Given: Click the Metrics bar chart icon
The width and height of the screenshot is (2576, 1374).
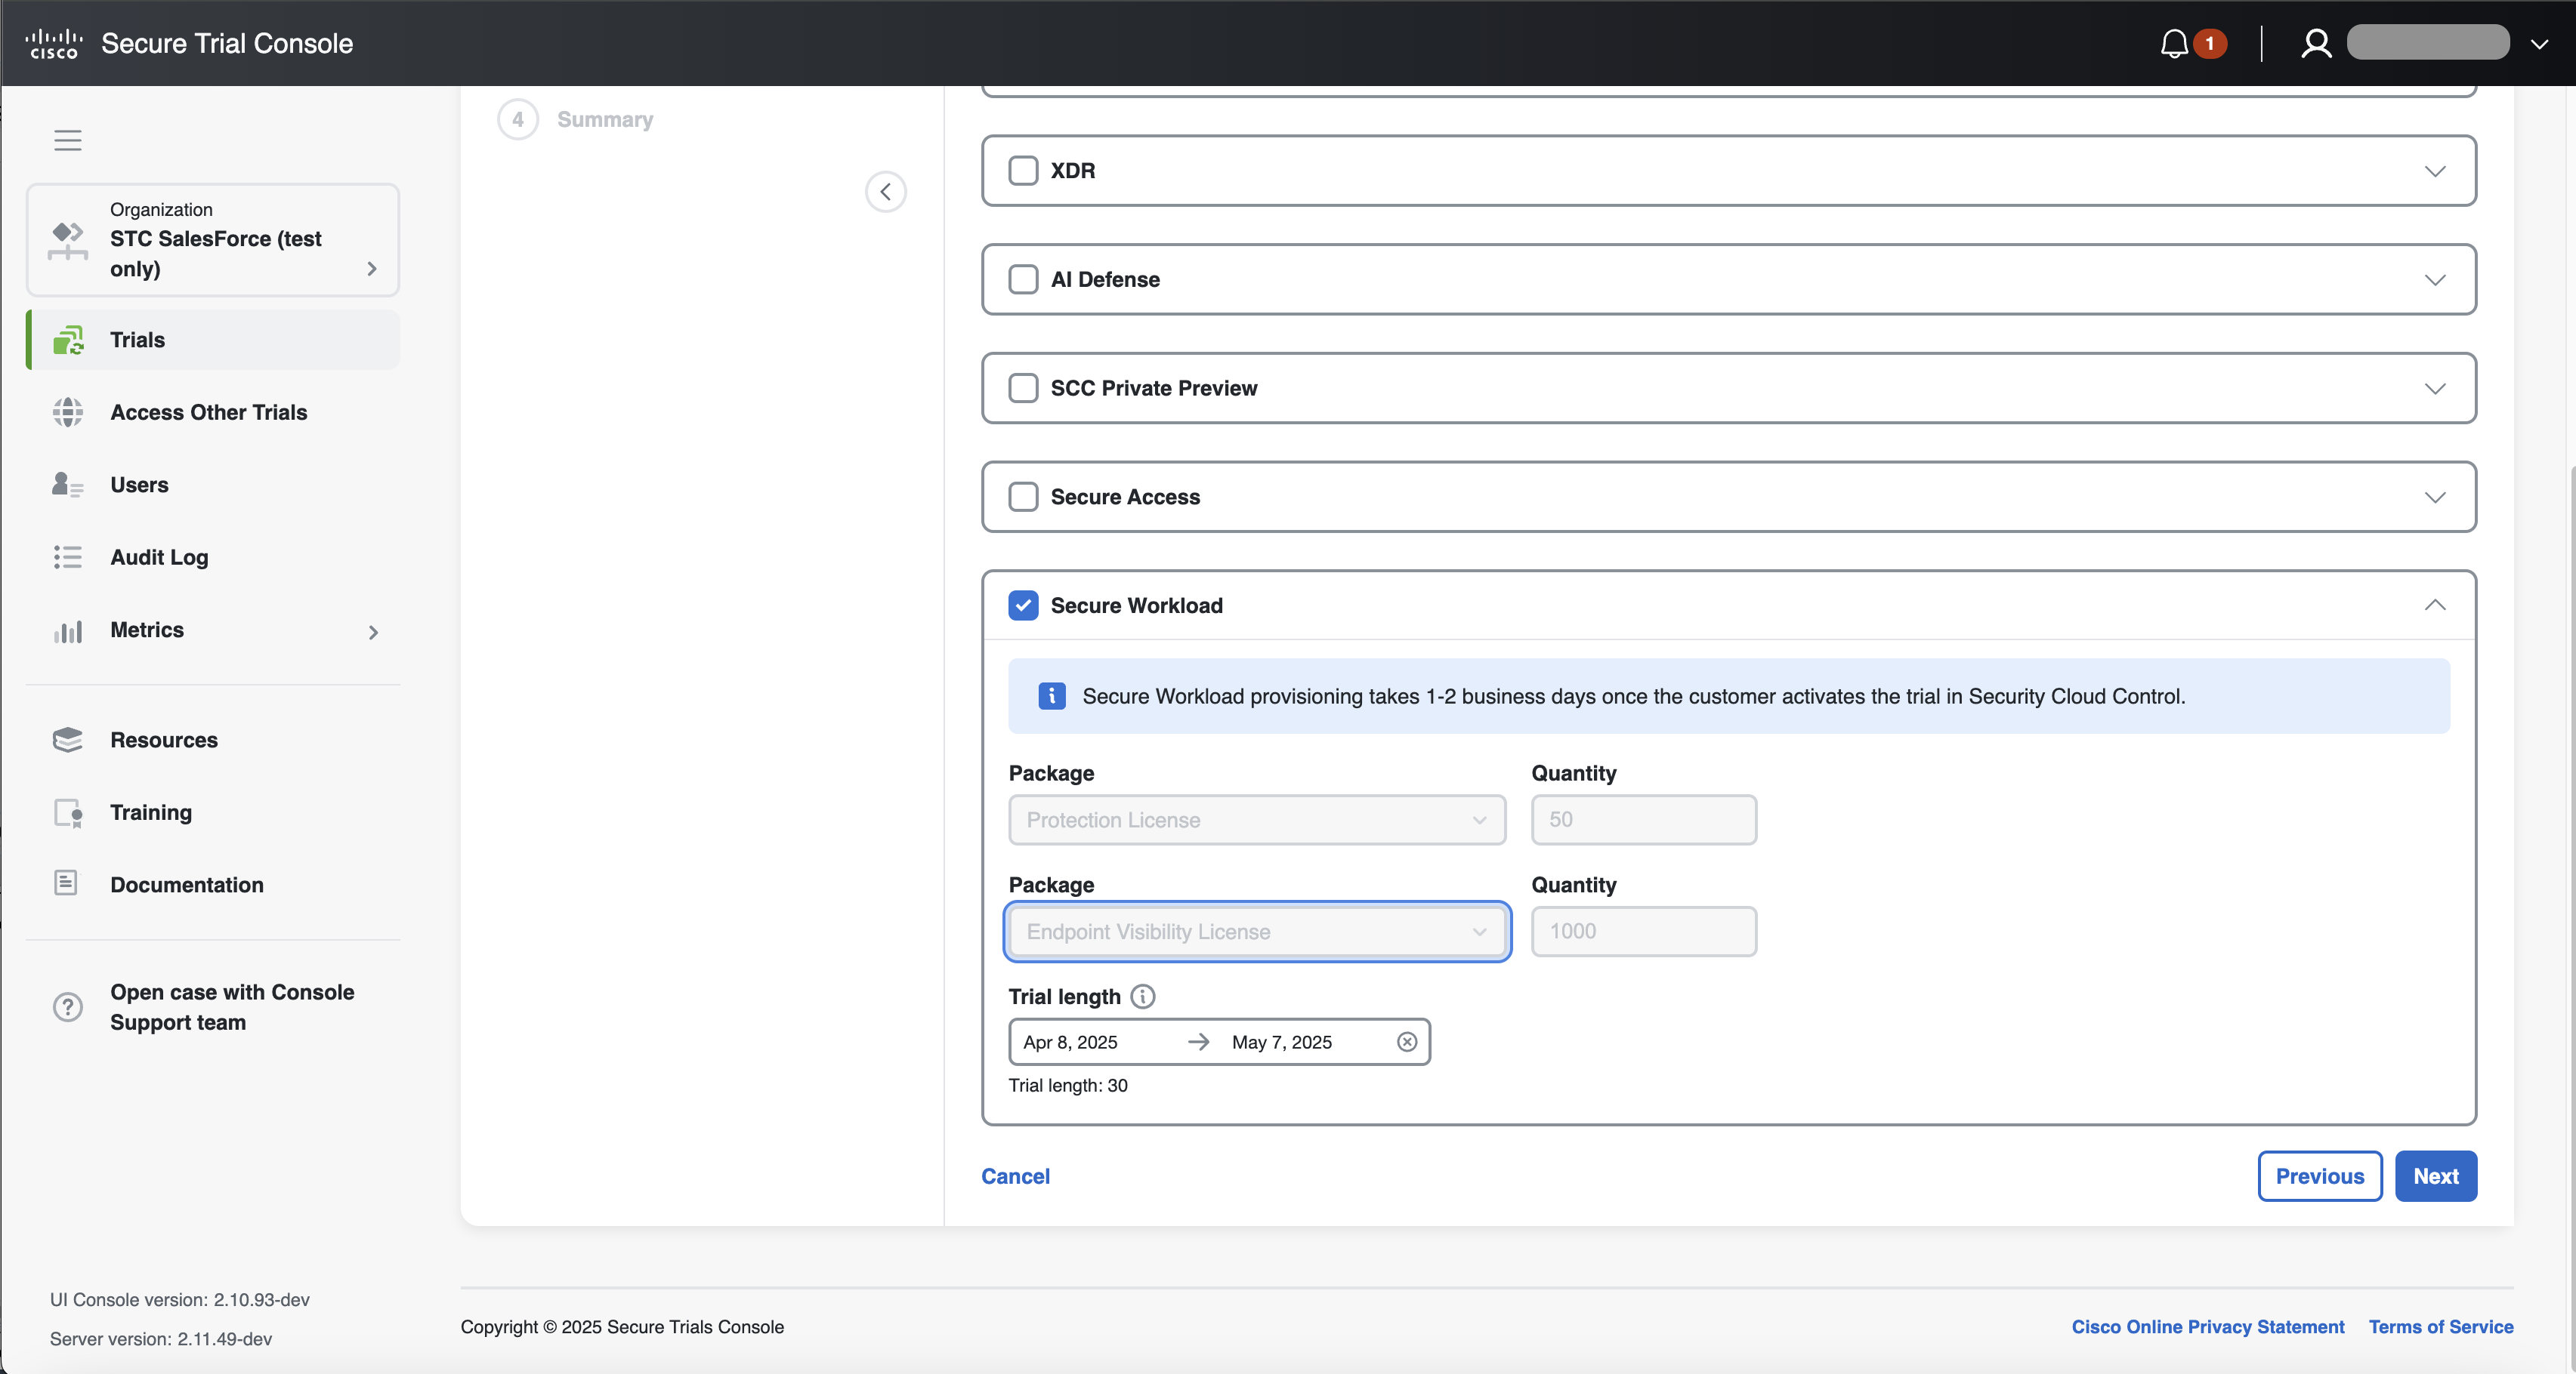Looking at the screenshot, I should pos(68,630).
